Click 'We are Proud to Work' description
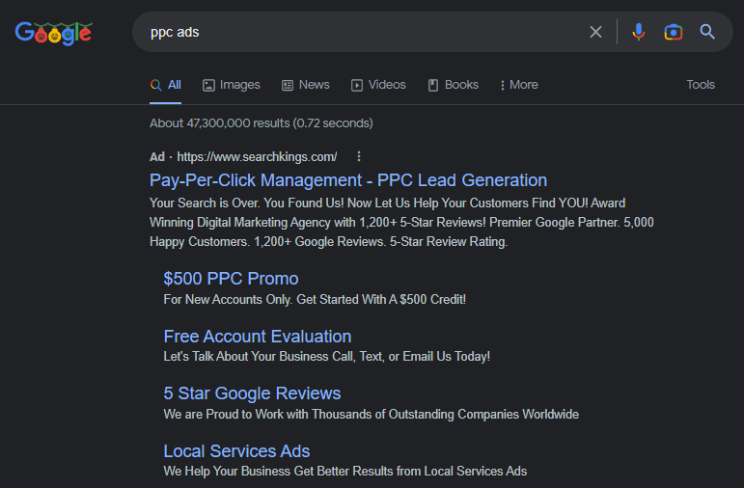744x488 pixels. click(x=372, y=415)
